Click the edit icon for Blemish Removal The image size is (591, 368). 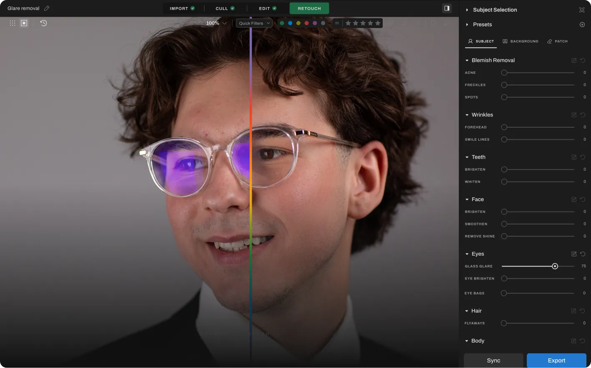pos(574,60)
